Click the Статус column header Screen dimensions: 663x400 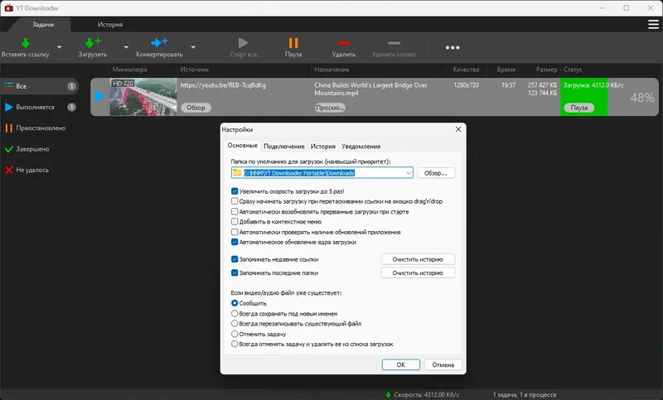click(573, 70)
